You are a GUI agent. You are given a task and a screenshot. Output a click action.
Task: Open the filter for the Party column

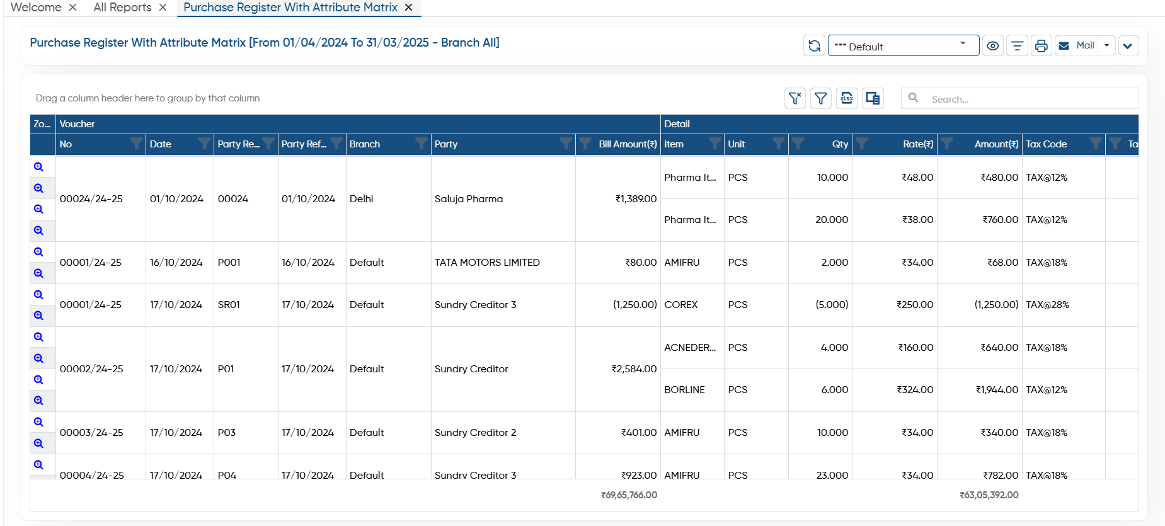click(566, 144)
